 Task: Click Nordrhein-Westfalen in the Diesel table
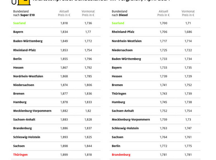[x=127, y=41]
